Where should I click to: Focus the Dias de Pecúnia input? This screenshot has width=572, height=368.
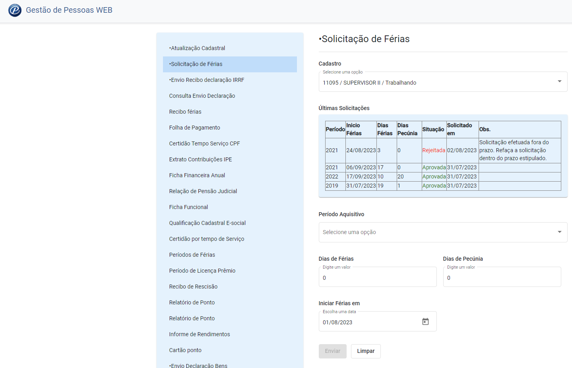click(502, 277)
